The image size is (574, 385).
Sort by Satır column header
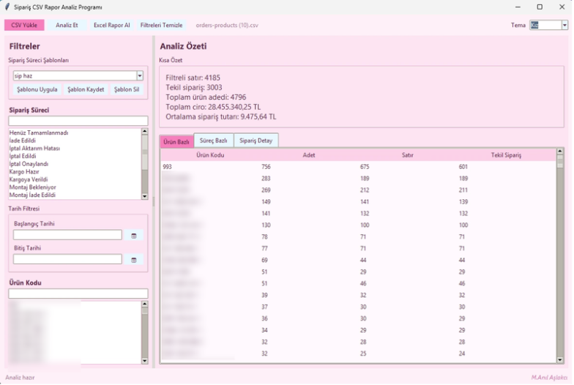[x=407, y=155]
